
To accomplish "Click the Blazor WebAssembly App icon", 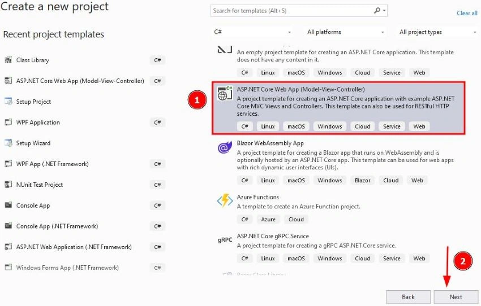I will pyautogui.click(x=225, y=147).
